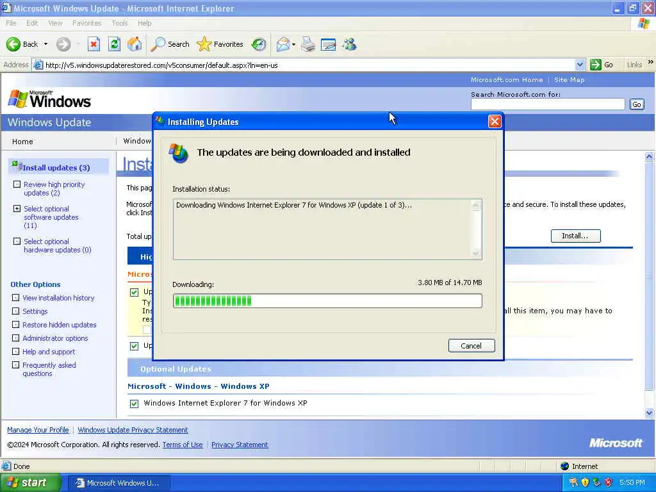Image resolution: width=656 pixels, height=492 pixels.
Task: Open the File menu
Action: pyautogui.click(x=11, y=23)
